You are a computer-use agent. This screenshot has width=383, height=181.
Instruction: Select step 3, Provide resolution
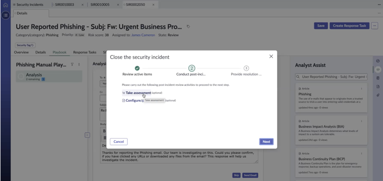tap(246, 68)
